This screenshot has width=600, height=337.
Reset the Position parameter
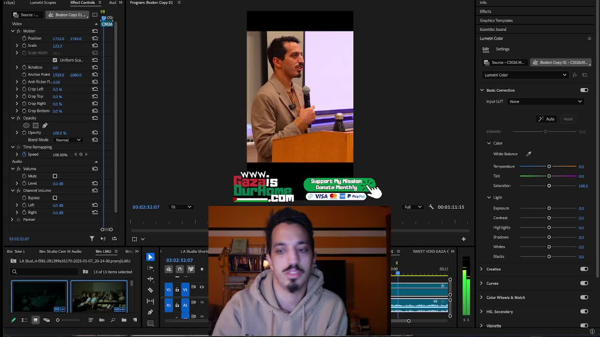click(x=95, y=38)
